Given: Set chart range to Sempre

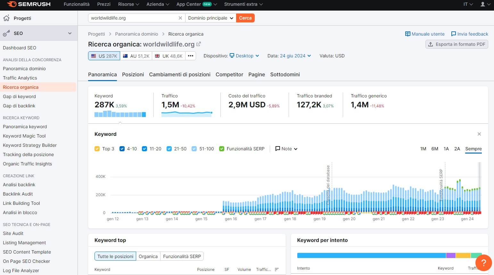Looking at the screenshot, I should (473, 149).
